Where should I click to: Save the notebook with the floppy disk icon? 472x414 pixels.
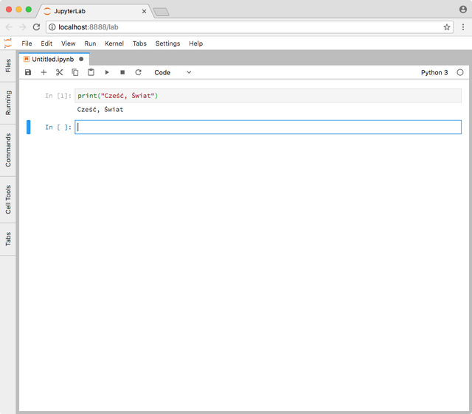tap(28, 72)
